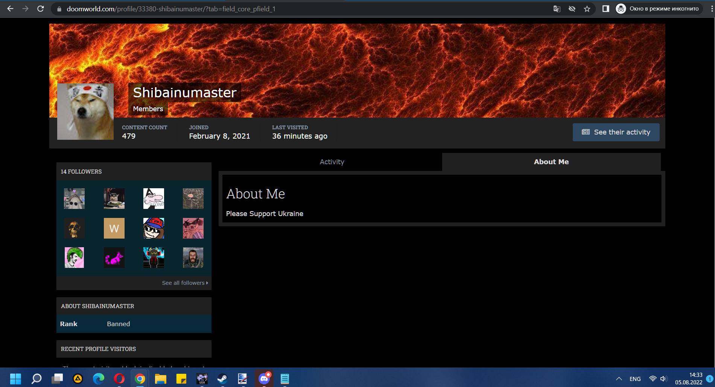Open Discord from the taskbar
715x387 pixels.
click(x=264, y=378)
